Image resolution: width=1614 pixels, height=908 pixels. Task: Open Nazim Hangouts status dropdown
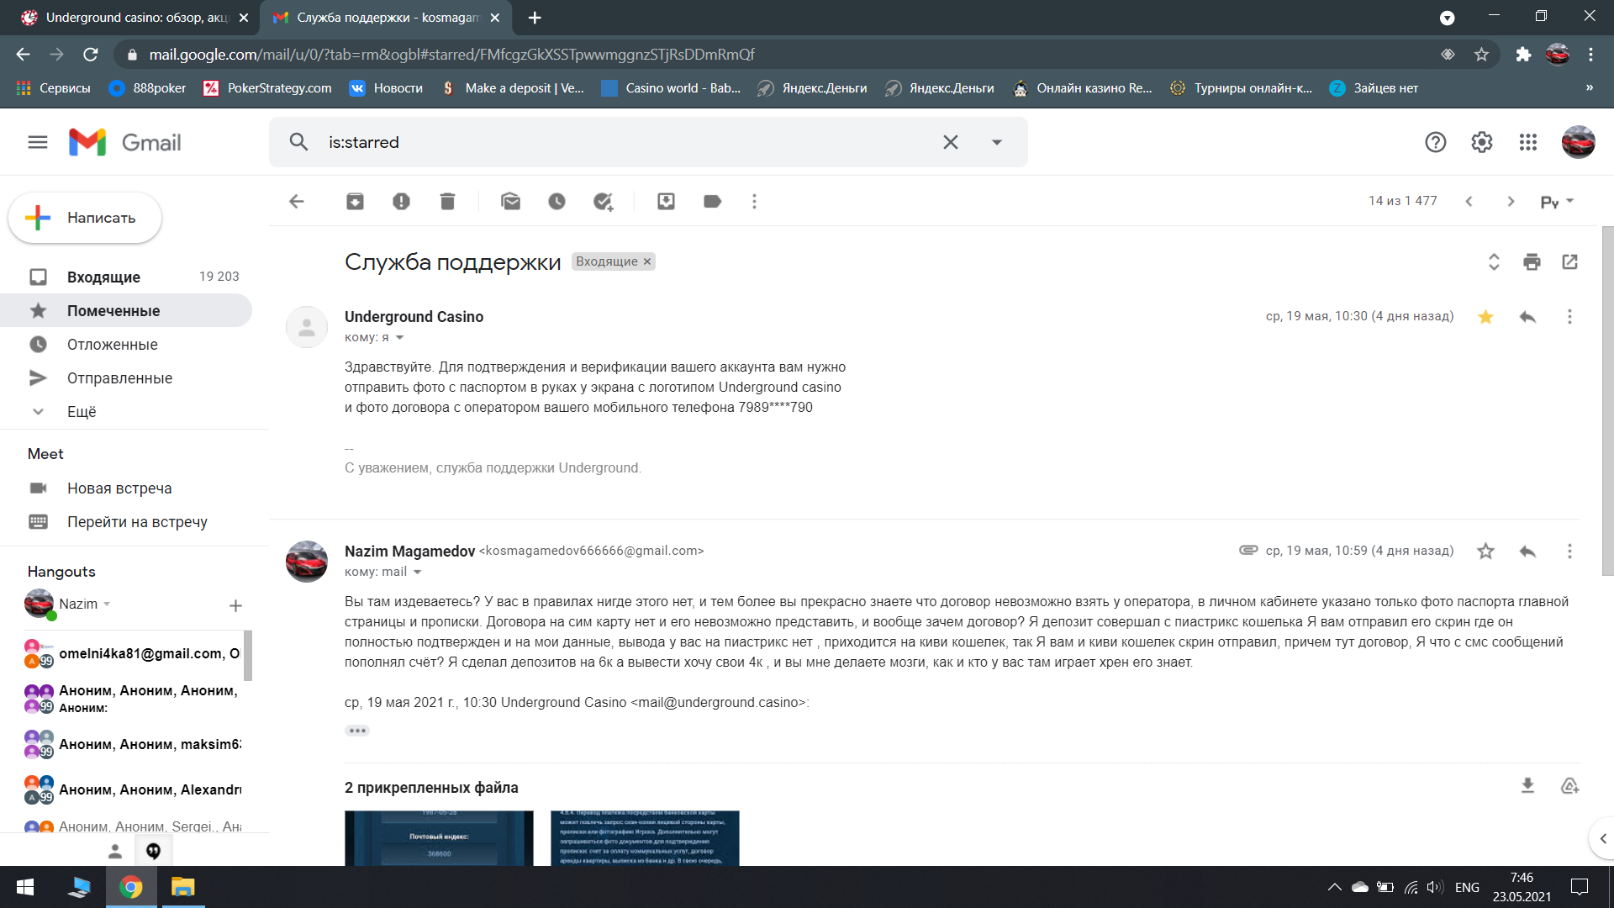tap(107, 604)
